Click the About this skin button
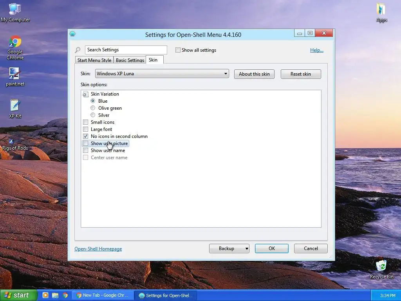 [x=254, y=74]
